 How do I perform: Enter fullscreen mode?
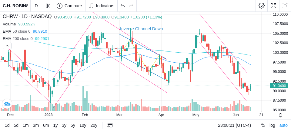click(273, 6)
